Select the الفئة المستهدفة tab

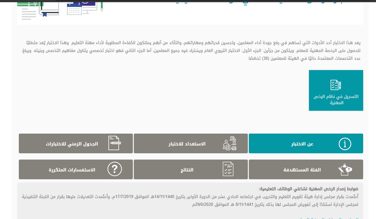click(306, 169)
